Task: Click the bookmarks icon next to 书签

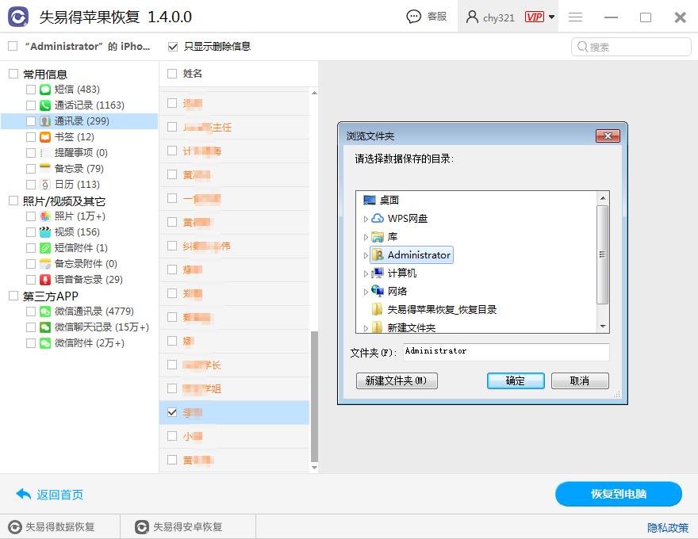Action: click(45, 137)
